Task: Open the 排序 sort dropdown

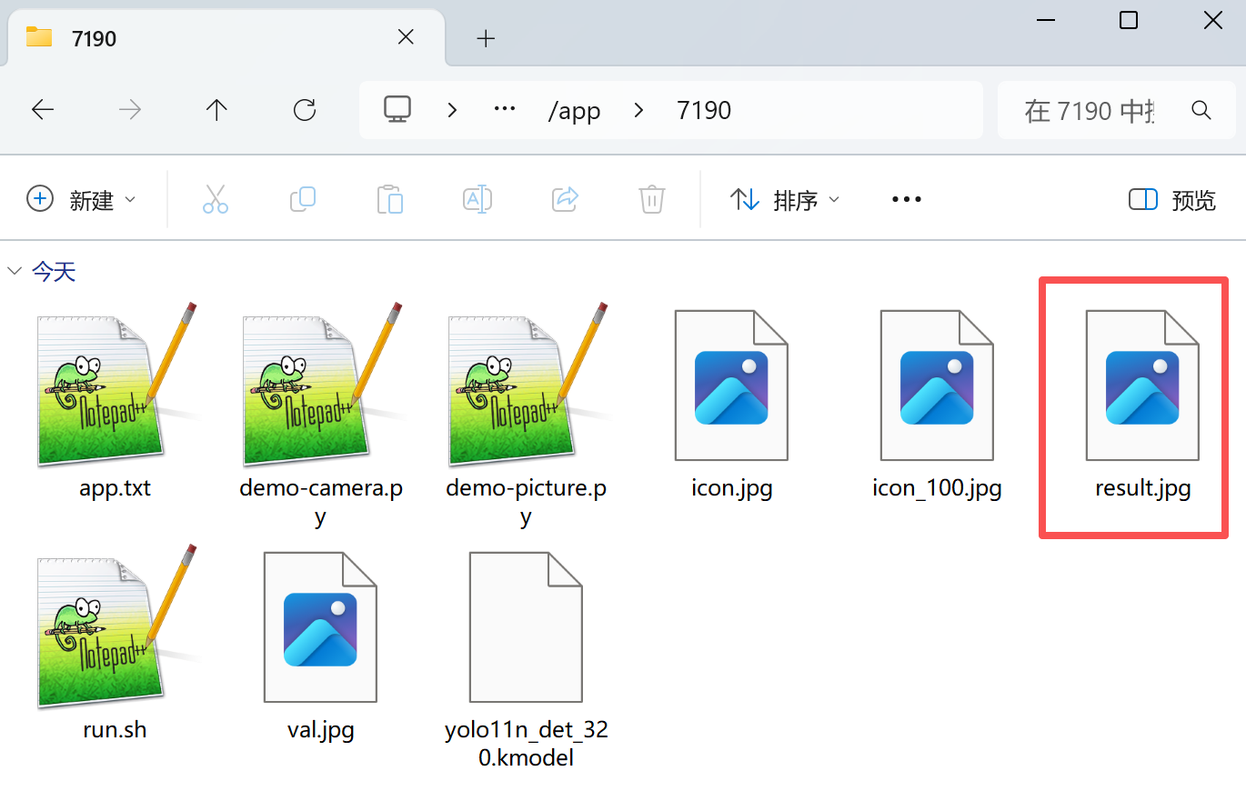Action: (784, 200)
